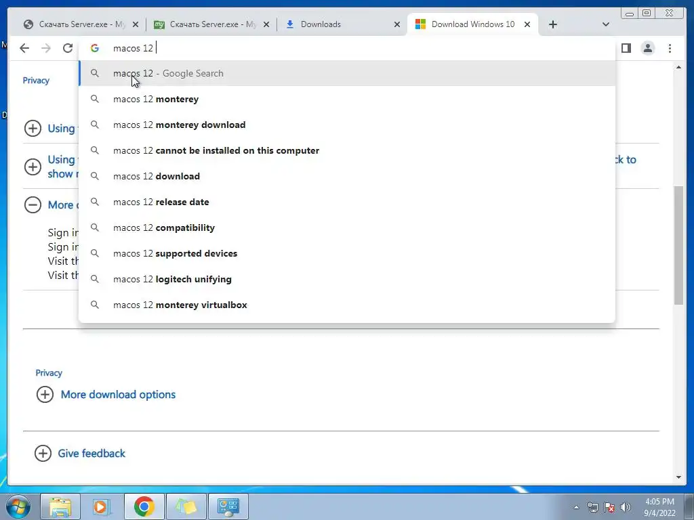Image resolution: width=694 pixels, height=520 pixels.
Task: Open the Chrome profile avatar
Action: [x=647, y=48]
